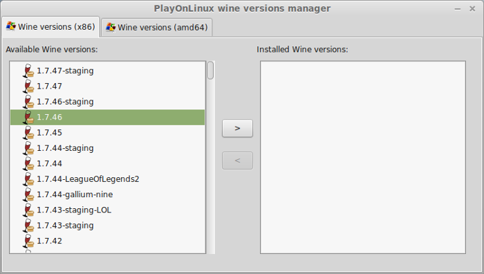Close the PlayOnLinux wine versions manager
Viewport: 484px width, 274px height.
click(472, 9)
